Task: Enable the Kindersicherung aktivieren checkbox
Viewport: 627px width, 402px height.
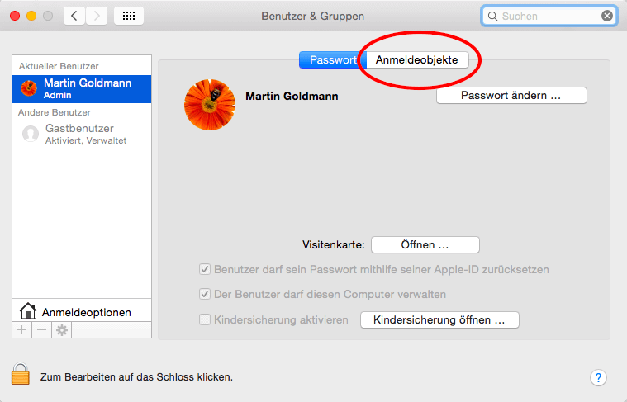Action: coord(205,319)
